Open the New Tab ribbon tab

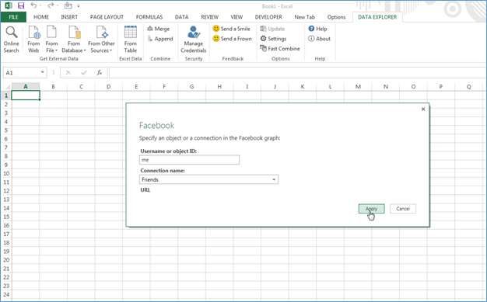[x=305, y=17]
